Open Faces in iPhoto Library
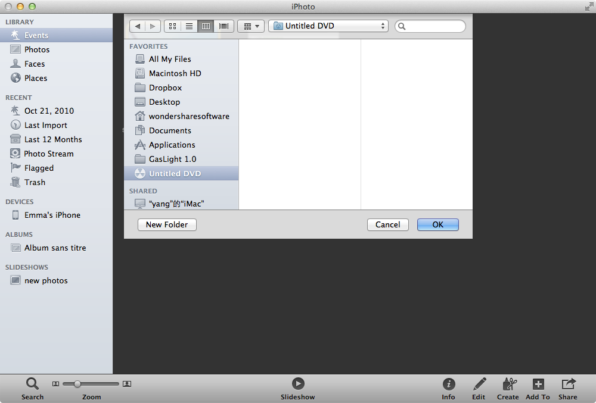This screenshot has width=596, height=403. [56, 64]
